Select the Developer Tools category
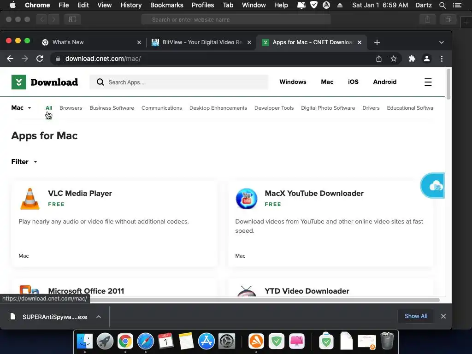472x354 pixels. point(274,108)
